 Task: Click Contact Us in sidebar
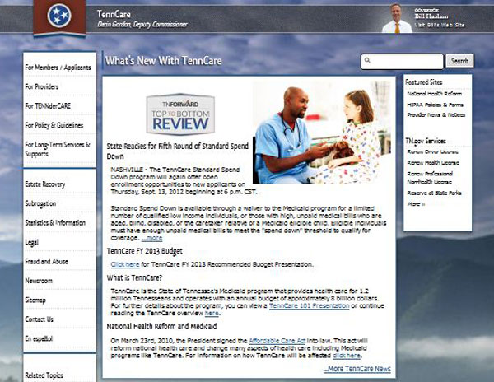[40, 319]
